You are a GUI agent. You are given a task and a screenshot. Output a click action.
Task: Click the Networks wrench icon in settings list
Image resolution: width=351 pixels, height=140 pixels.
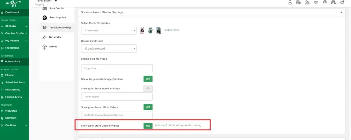coord(44,37)
